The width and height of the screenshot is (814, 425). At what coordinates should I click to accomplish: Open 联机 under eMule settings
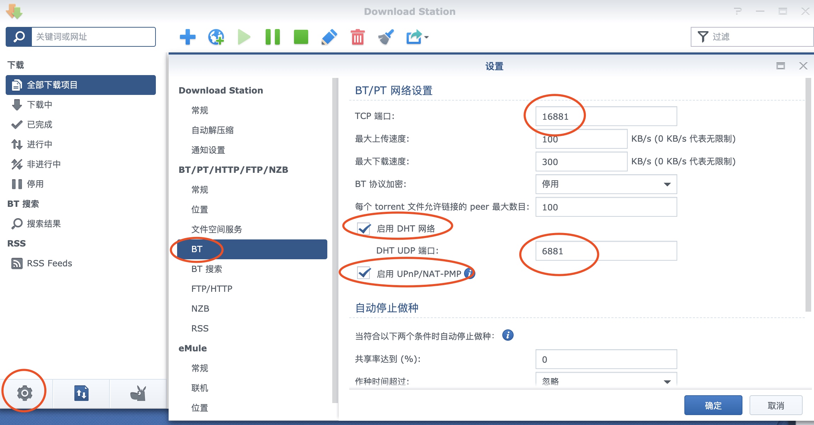pyautogui.click(x=252, y=388)
